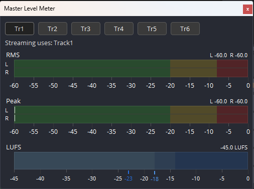Image resolution: width=254 pixels, height=189 pixels.
Task: Click the RMS section label
Action: click(x=13, y=55)
